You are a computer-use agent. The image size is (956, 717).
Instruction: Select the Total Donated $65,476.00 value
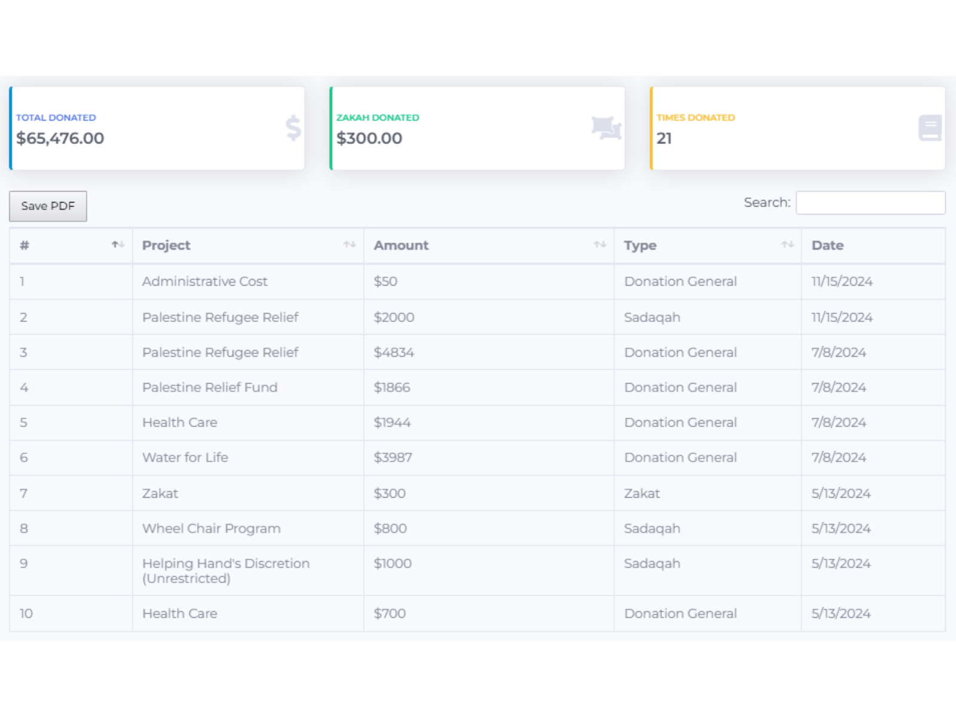pos(60,139)
